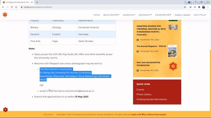Screen dimensions: 211x118
Task: Click the Kalakshetra MoU flower thumbnail
Action: tap(173, 66)
